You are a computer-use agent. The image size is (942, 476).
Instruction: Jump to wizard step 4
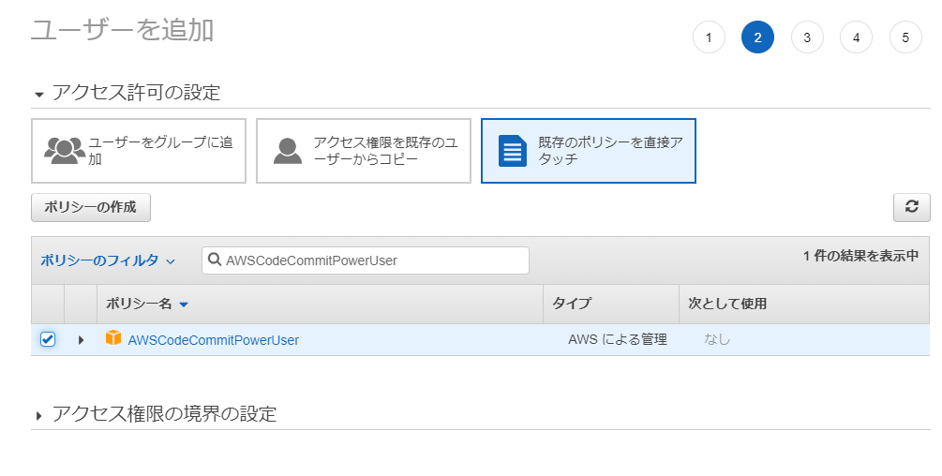[856, 37]
